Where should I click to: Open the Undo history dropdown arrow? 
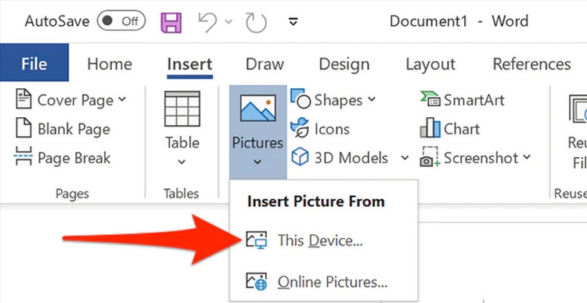(229, 22)
